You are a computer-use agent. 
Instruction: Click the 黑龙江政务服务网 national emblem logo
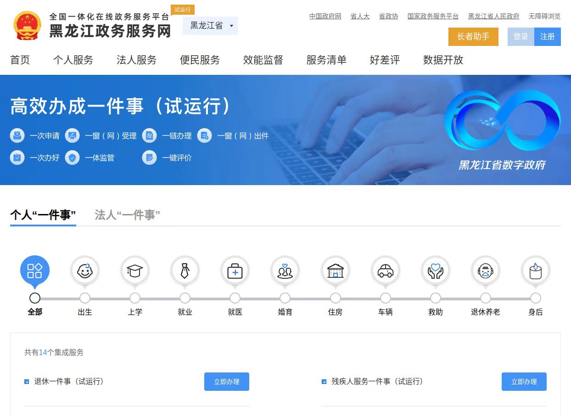tap(28, 26)
